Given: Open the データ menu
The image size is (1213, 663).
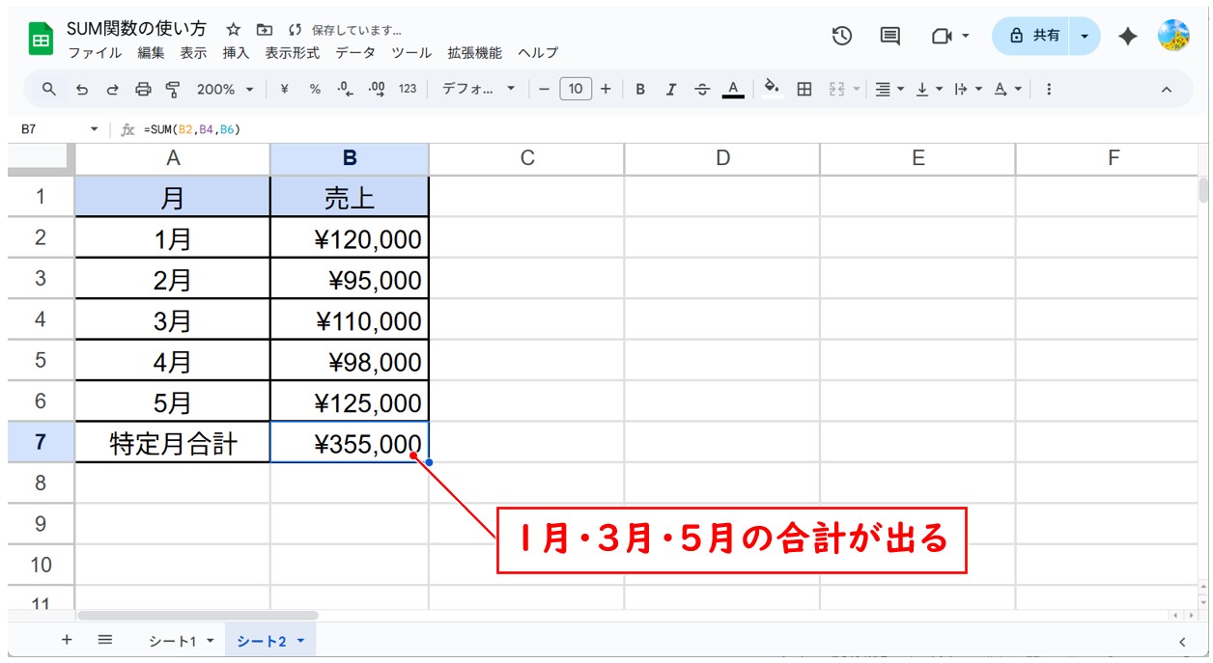Looking at the screenshot, I should (x=354, y=53).
